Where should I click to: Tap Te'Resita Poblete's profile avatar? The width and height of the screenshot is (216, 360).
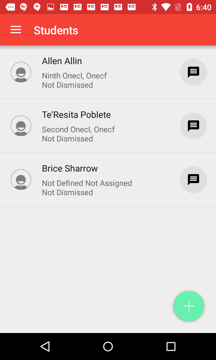point(21,126)
